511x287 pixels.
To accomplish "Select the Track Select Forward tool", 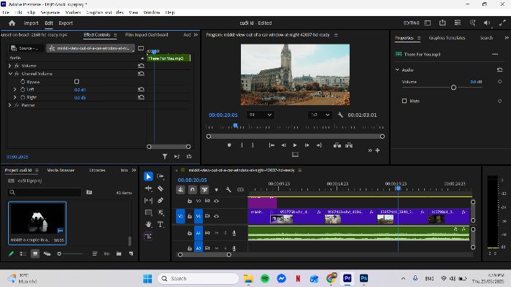I will tap(161, 177).
